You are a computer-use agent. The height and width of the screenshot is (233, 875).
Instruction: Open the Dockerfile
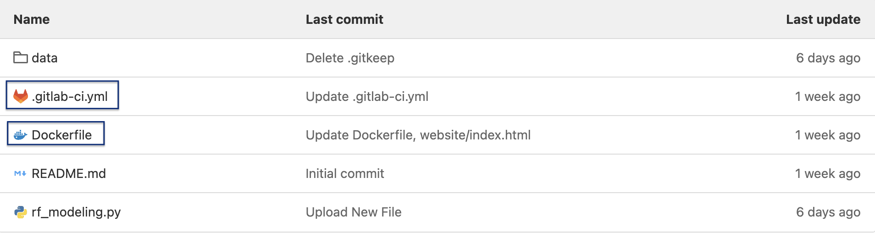click(61, 135)
